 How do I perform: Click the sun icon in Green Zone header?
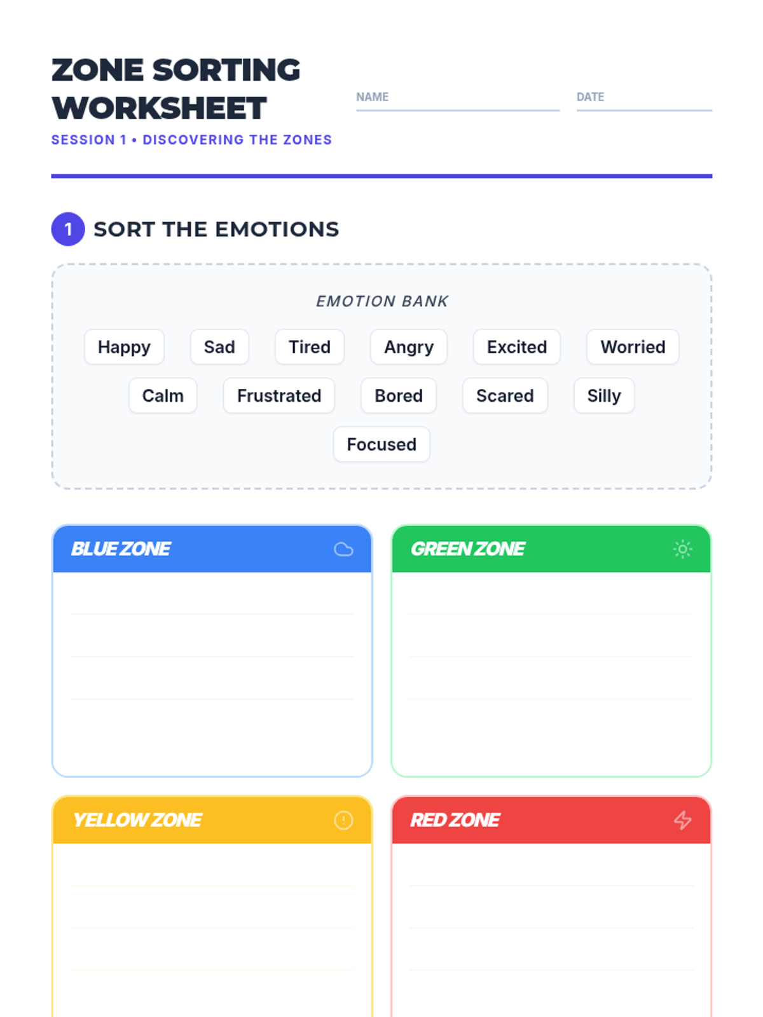tap(682, 549)
